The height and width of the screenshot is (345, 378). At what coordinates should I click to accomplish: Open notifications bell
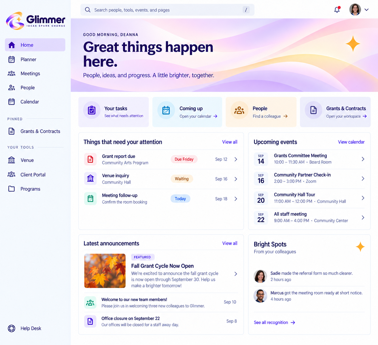pyautogui.click(x=337, y=10)
